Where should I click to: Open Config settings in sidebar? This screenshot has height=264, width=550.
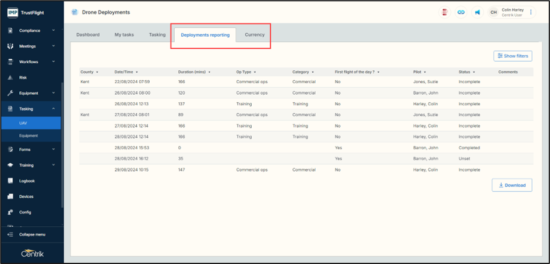tap(25, 212)
